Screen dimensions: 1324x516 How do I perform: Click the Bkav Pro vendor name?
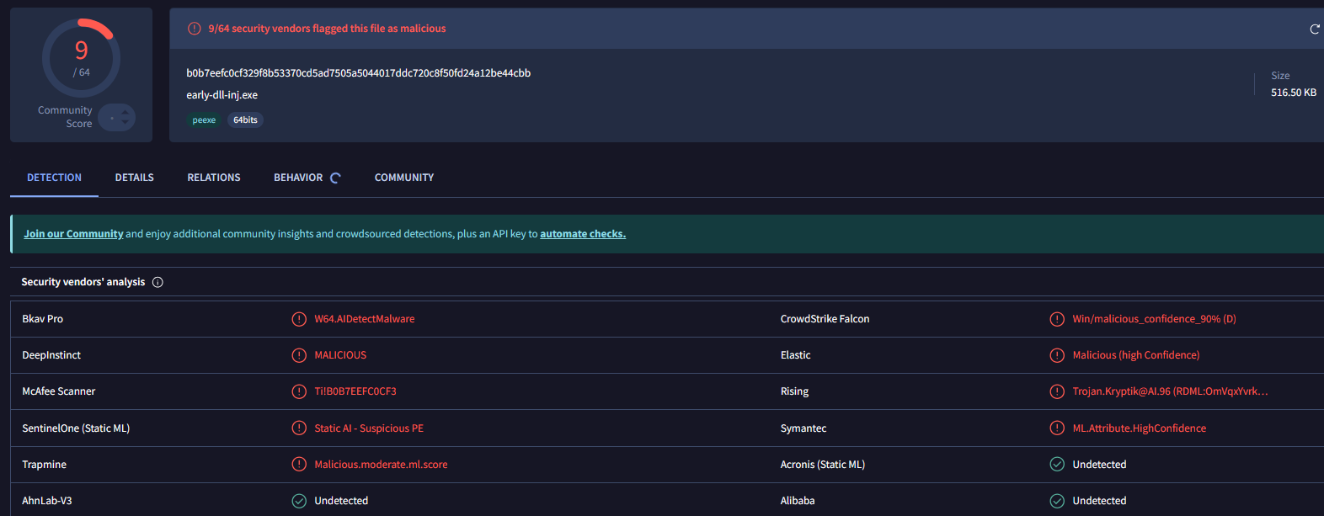[x=43, y=319]
